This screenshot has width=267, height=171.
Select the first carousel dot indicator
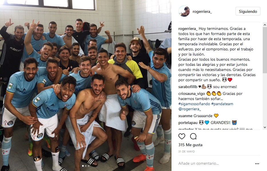[x=83, y=166]
